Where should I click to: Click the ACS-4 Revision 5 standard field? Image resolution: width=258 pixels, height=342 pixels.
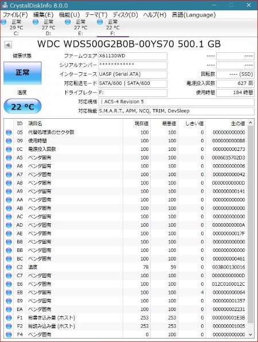pos(176,102)
